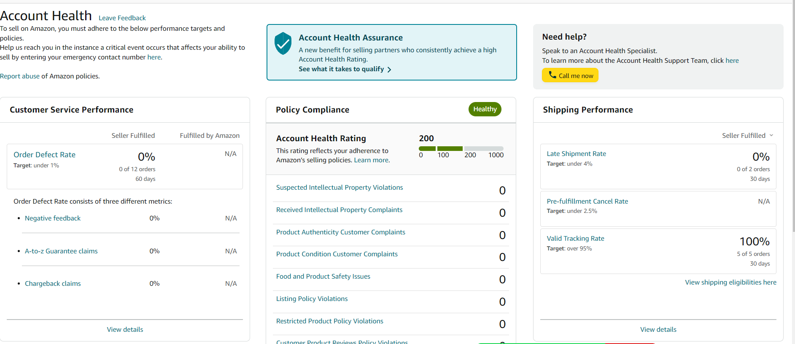
Task: Click the 1000 label on rating scale
Action: (496, 155)
